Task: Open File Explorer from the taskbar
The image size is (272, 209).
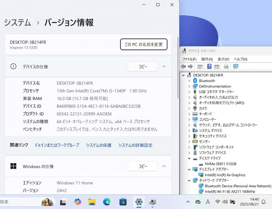Action: pos(92,202)
